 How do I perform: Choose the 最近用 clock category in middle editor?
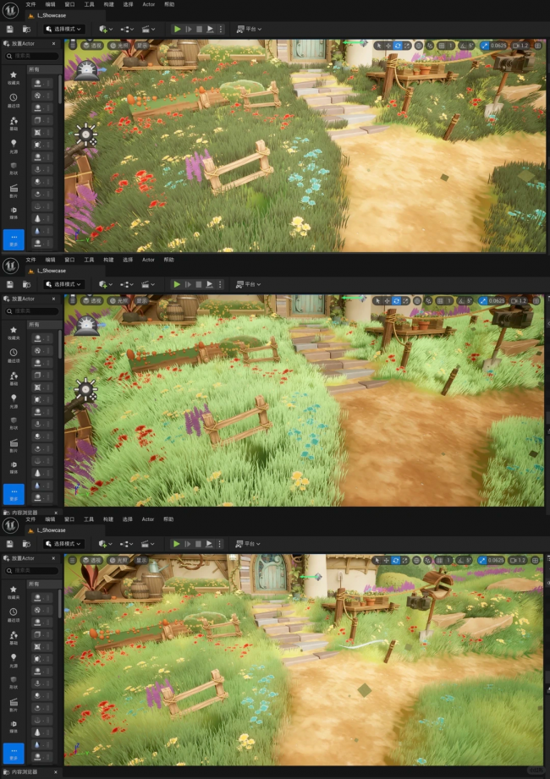(x=14, y=354)
